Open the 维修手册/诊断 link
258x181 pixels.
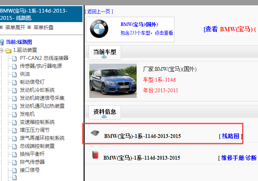[x=239, y=158]
